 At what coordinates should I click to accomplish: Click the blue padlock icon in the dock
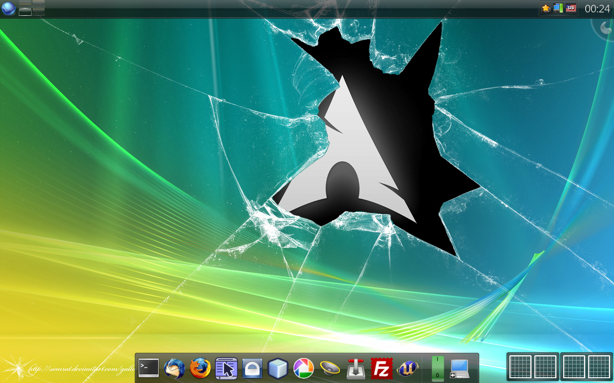coord(252,369)
